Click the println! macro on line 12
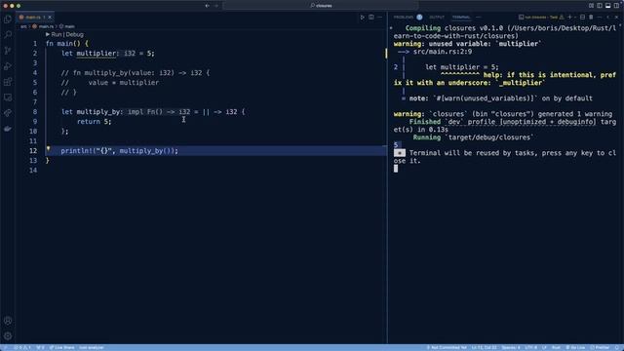Image resolution: width=624 pixels, height=351 pixels. tap(76, 151)
